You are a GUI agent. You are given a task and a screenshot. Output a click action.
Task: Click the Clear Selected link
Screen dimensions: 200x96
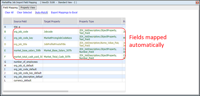(x=24, y=12)
